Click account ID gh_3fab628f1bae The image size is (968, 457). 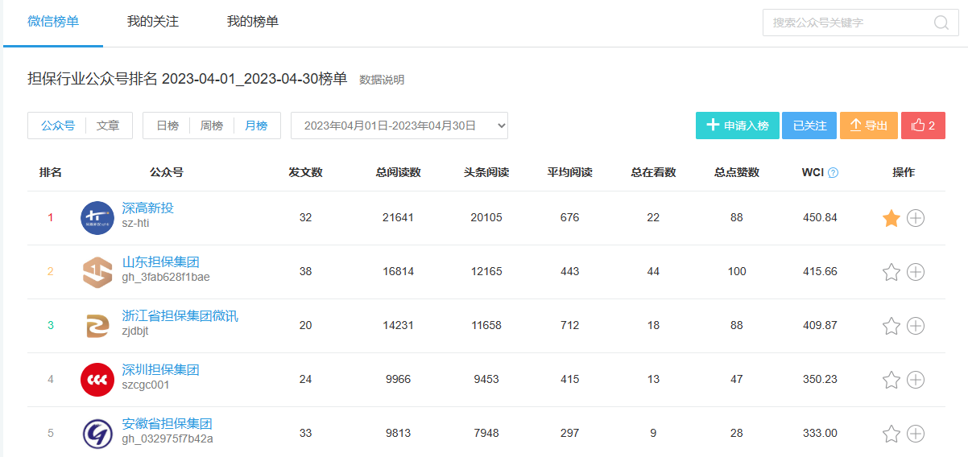tap(166, 278)
